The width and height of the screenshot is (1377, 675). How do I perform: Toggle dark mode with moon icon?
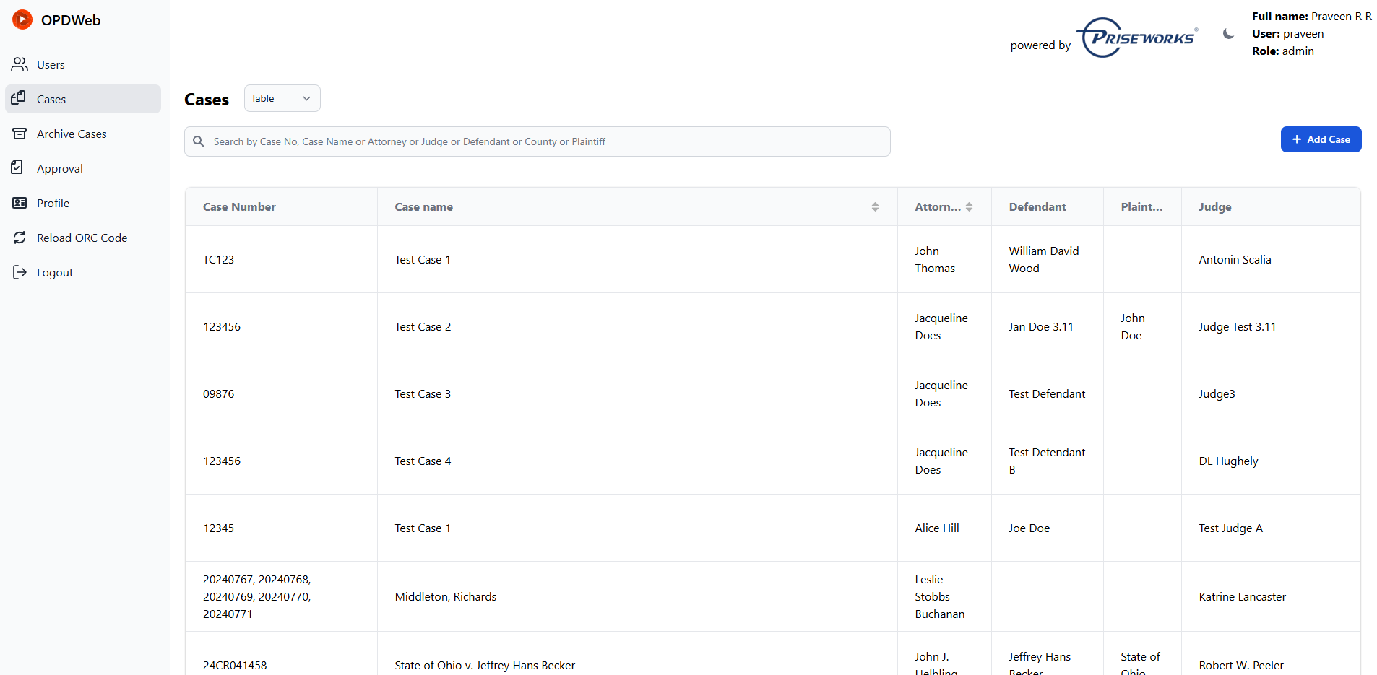coord(1227,34)
